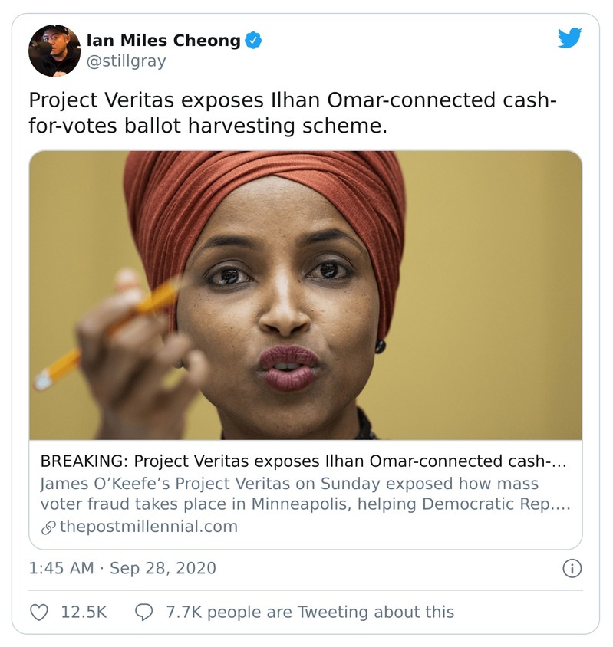This screenshot has width=613, height=647.
Task: Open "7.7K people are Tweeting about this"
Action: click(310, 612)
